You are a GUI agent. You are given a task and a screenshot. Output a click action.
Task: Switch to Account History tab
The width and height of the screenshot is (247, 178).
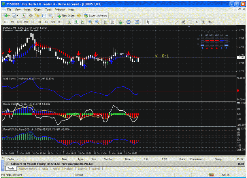pos(28,169)
